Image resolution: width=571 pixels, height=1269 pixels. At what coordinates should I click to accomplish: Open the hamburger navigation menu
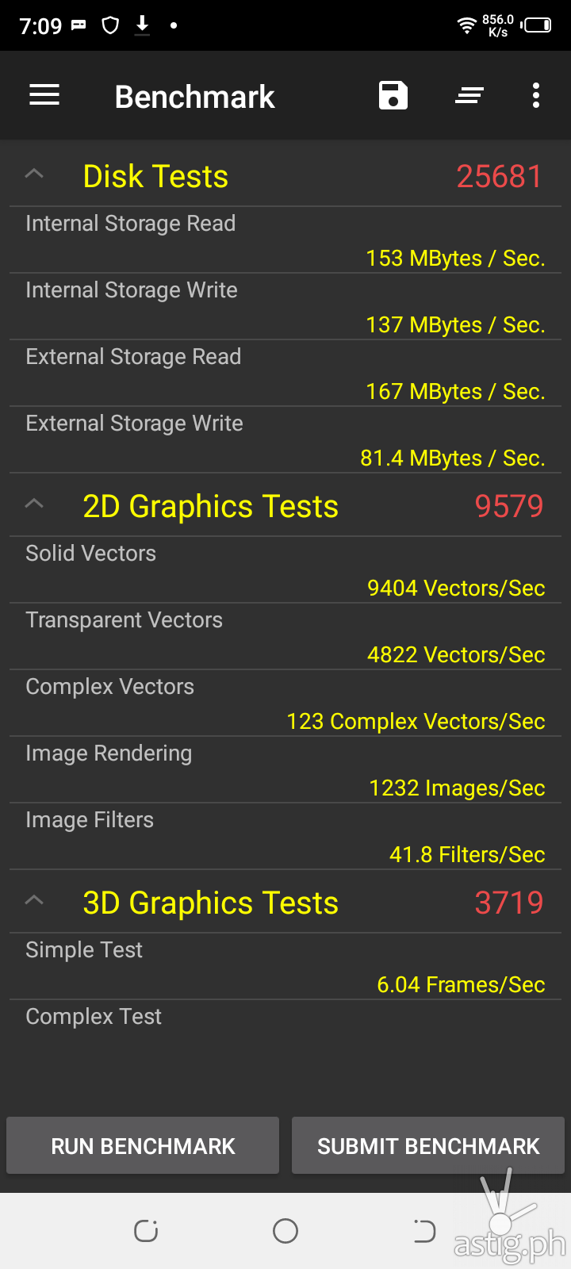click(44, 96)
